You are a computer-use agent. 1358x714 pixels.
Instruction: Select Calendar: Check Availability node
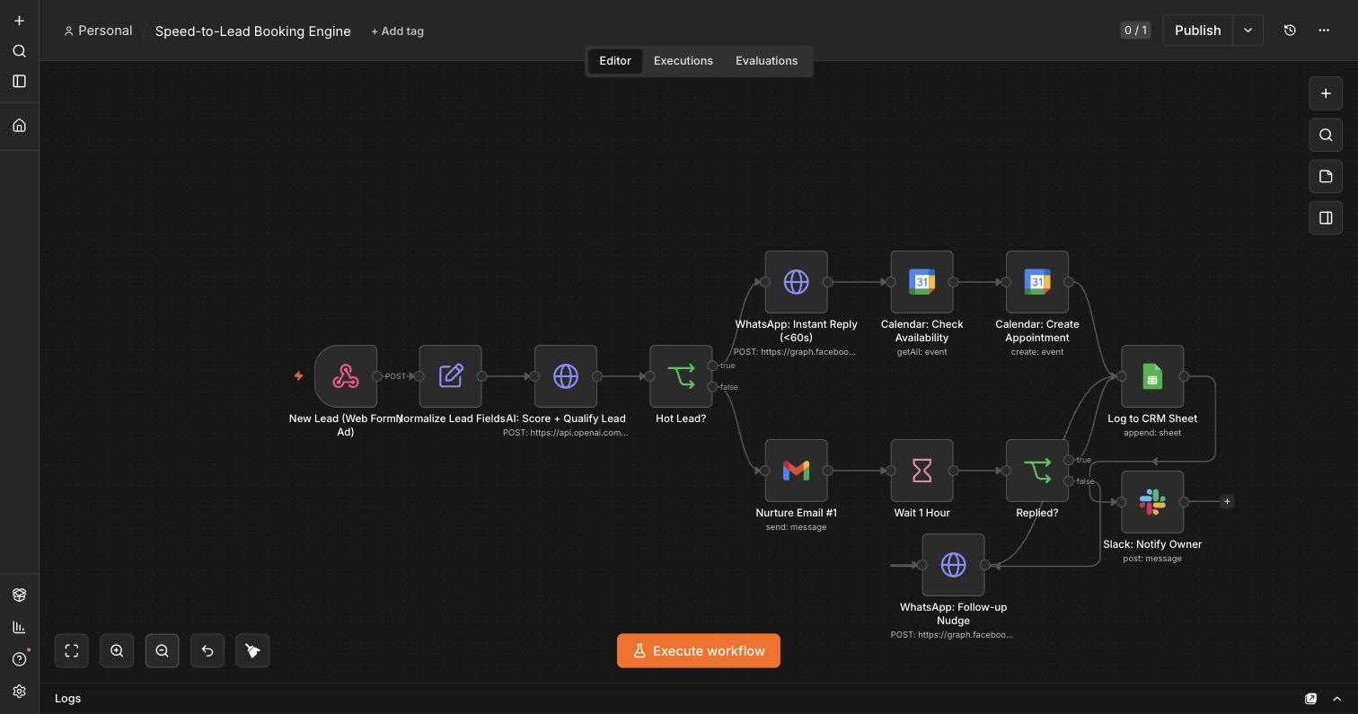point(921,282)
